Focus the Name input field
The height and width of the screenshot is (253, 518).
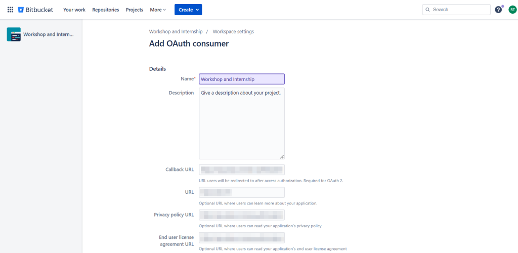pos(241,79)
